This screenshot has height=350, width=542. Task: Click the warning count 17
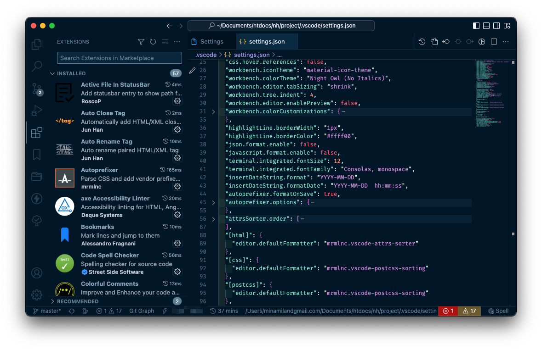coord(469,311)
